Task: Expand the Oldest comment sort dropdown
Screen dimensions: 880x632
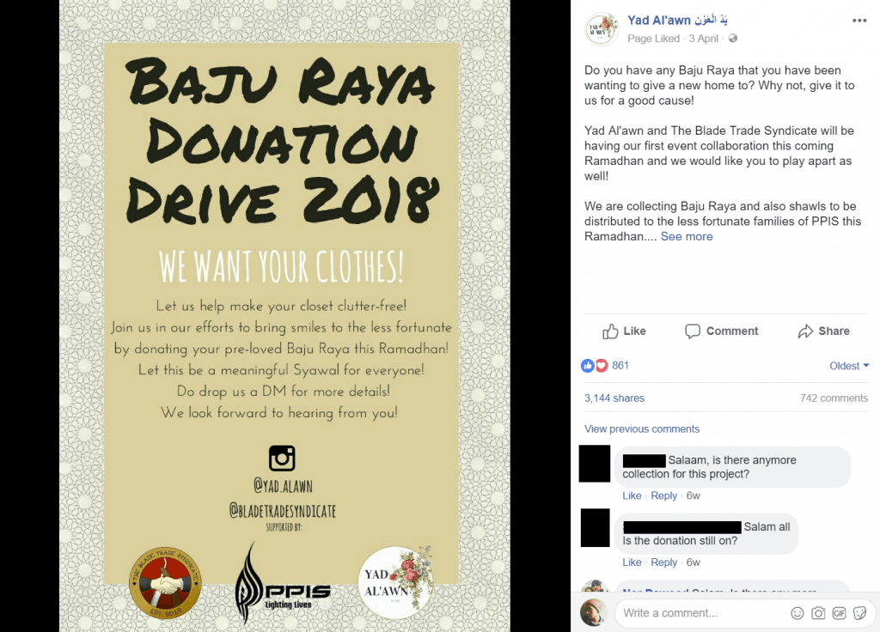Action: [x=849, y=366]
